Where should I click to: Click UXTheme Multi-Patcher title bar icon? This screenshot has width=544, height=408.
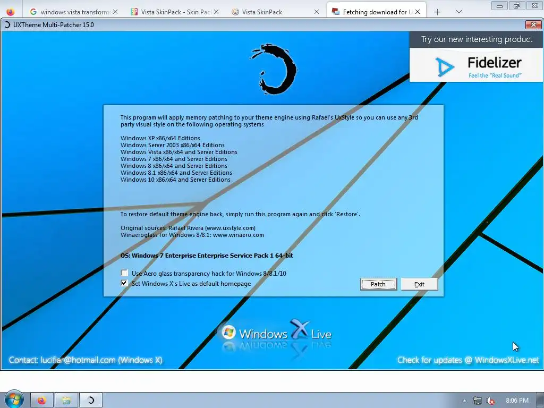pyautogui.click(x=6, y=24)
